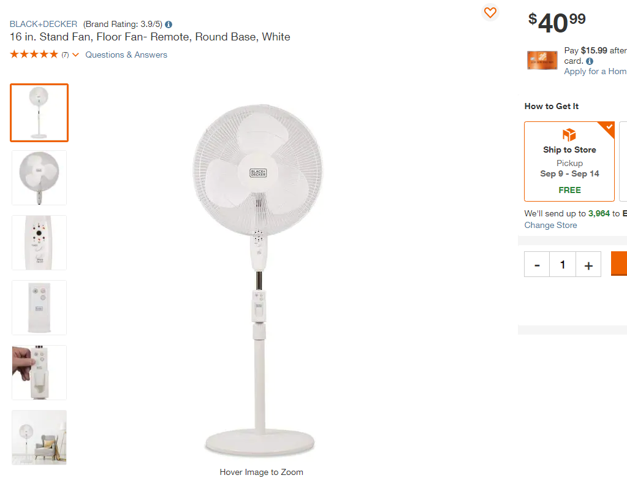627x486 pixels.
Task: Click Change Store link
Action: (x=550, y=225)
